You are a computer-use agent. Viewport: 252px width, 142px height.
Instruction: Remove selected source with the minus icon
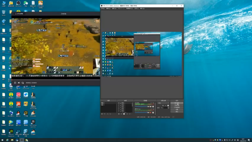click(121, 114)
